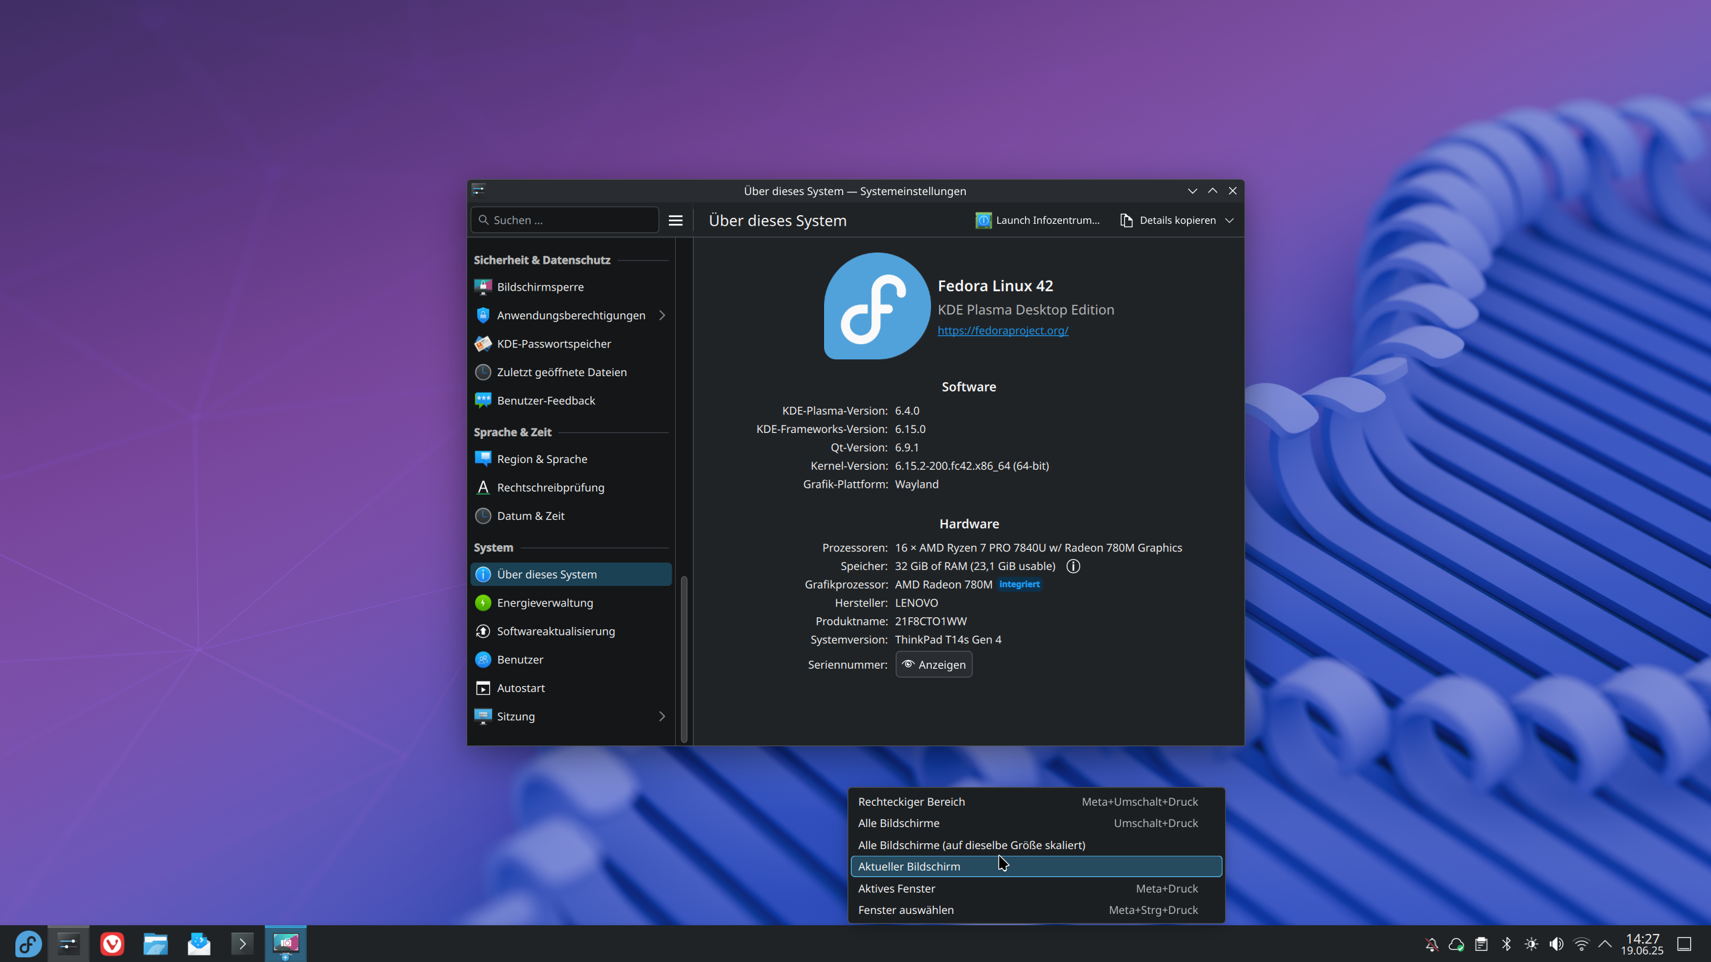Select Rechteckiger Bereich menu entry
This screenshot has width=1711, height=962.
[912, 802]
